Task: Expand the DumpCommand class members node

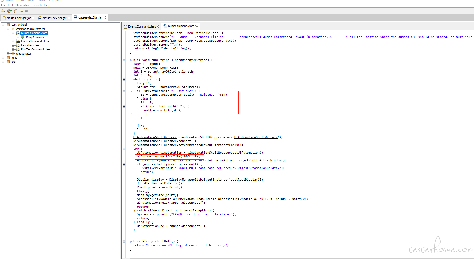Action: pyautogui.click(x=18, y=37)
